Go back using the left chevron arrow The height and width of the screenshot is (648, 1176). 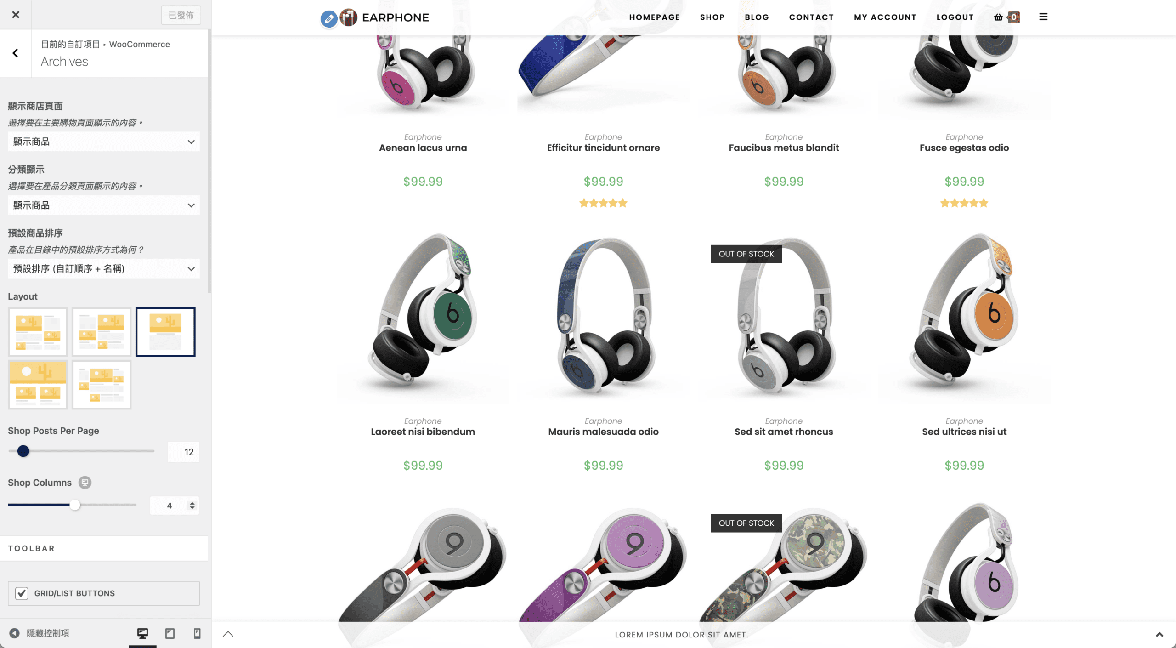16,53
